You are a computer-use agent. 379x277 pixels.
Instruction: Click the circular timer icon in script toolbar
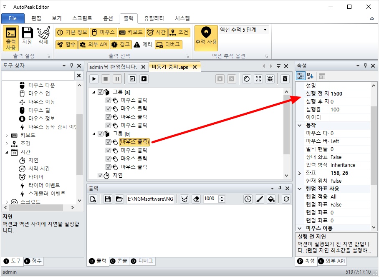coord(247,79)
